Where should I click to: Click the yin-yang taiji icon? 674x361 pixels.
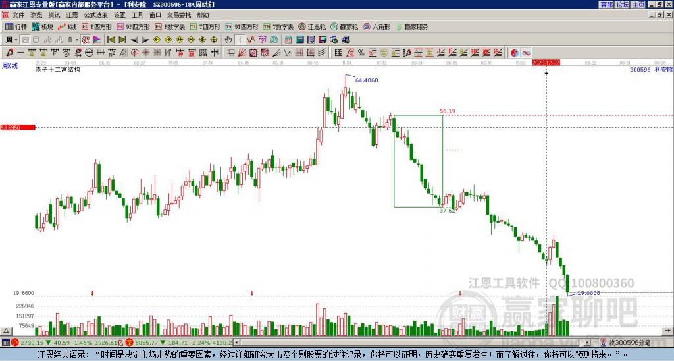(x=515, y=53)
